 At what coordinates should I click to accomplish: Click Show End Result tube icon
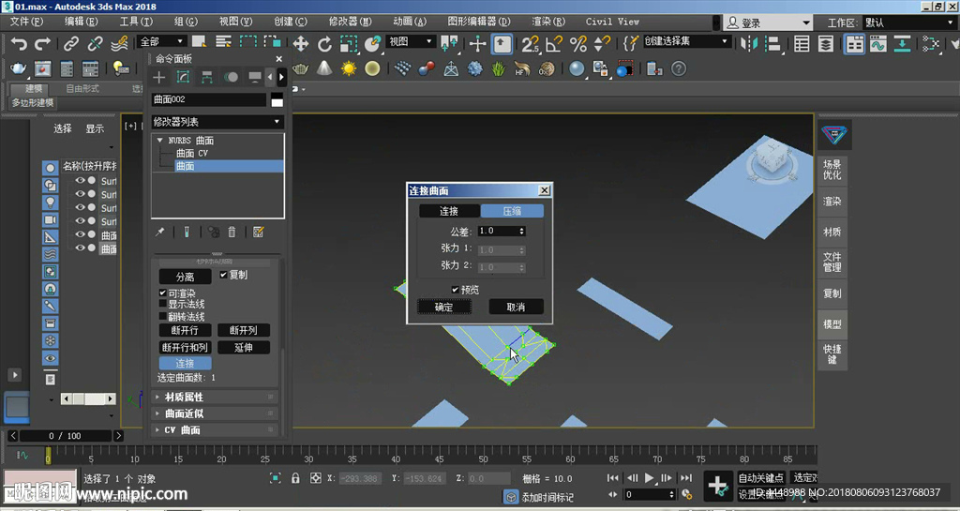[x=187, y=232]
